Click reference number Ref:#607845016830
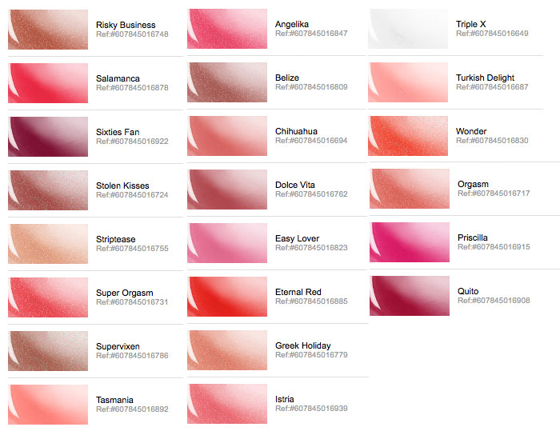 (x=492, y=141)
